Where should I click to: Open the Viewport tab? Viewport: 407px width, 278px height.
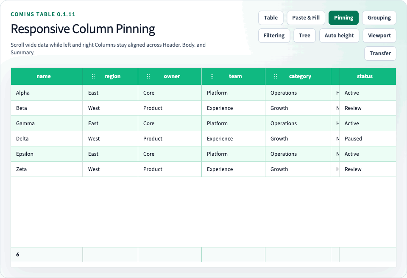tap(379, 36)
